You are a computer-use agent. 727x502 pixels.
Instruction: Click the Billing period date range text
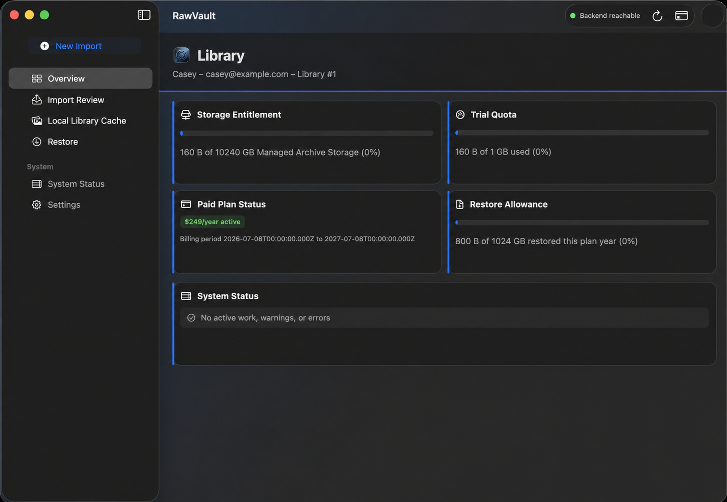pos(297,239)
